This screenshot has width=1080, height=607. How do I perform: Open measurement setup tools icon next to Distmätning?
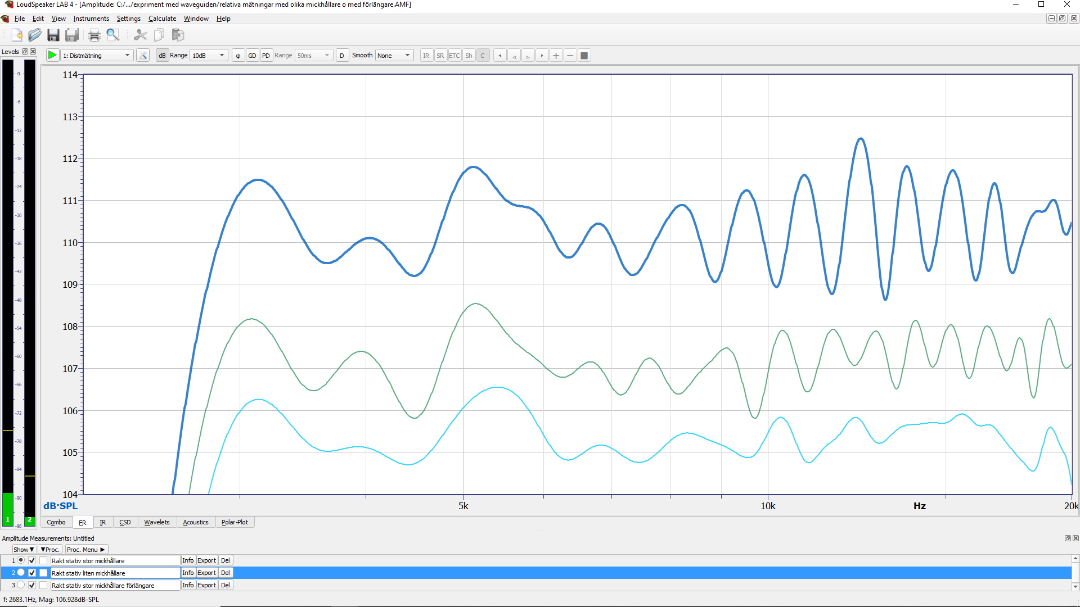(x=143, y=55)
